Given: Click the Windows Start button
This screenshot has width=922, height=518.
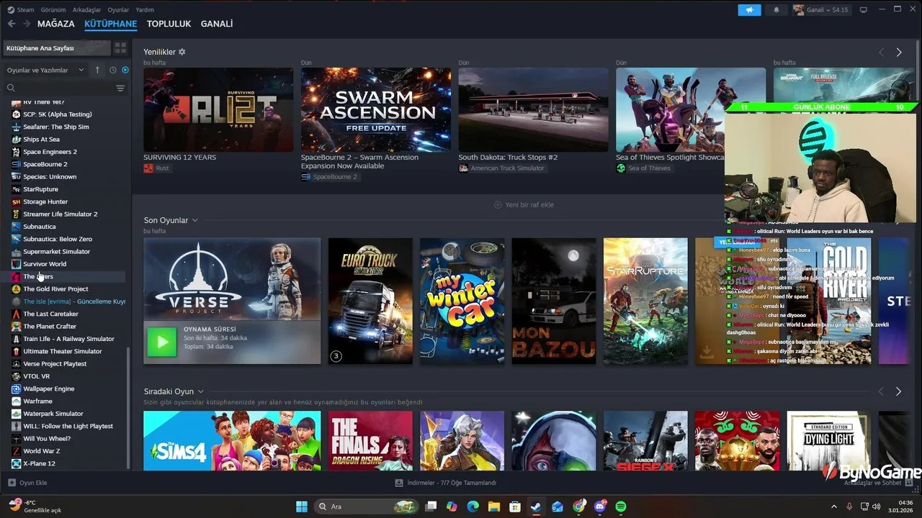Looking at the screenshot, I should [x=302, y=506].
